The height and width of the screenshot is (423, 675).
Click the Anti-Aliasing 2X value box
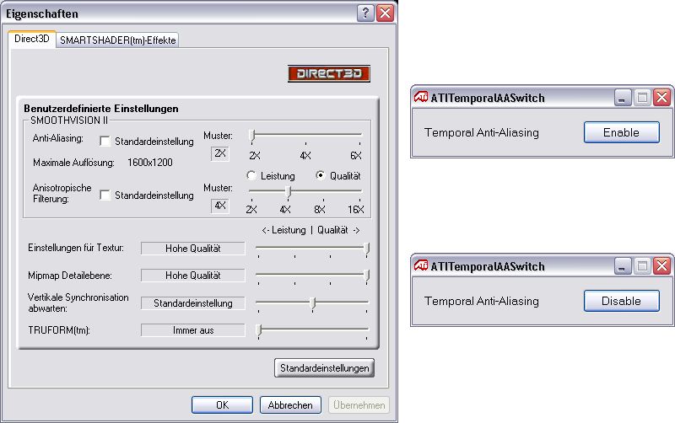(220, 153)
